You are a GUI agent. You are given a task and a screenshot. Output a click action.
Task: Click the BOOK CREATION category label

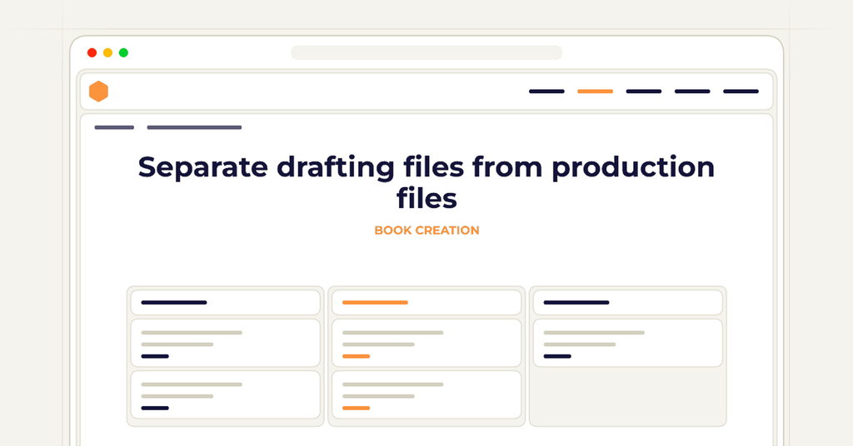(426, 230)
